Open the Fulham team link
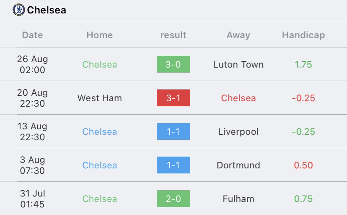The width and height of the screenshot is (347, 215). (x=238, y=199)
